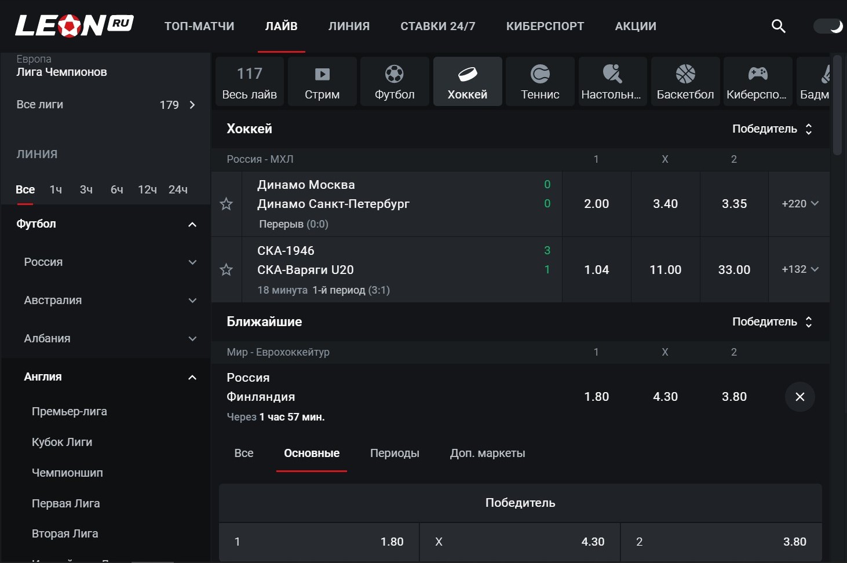Close the Россия – Финляндия expanded match
This screenshot has height=563, width=847.
point(800,397)
